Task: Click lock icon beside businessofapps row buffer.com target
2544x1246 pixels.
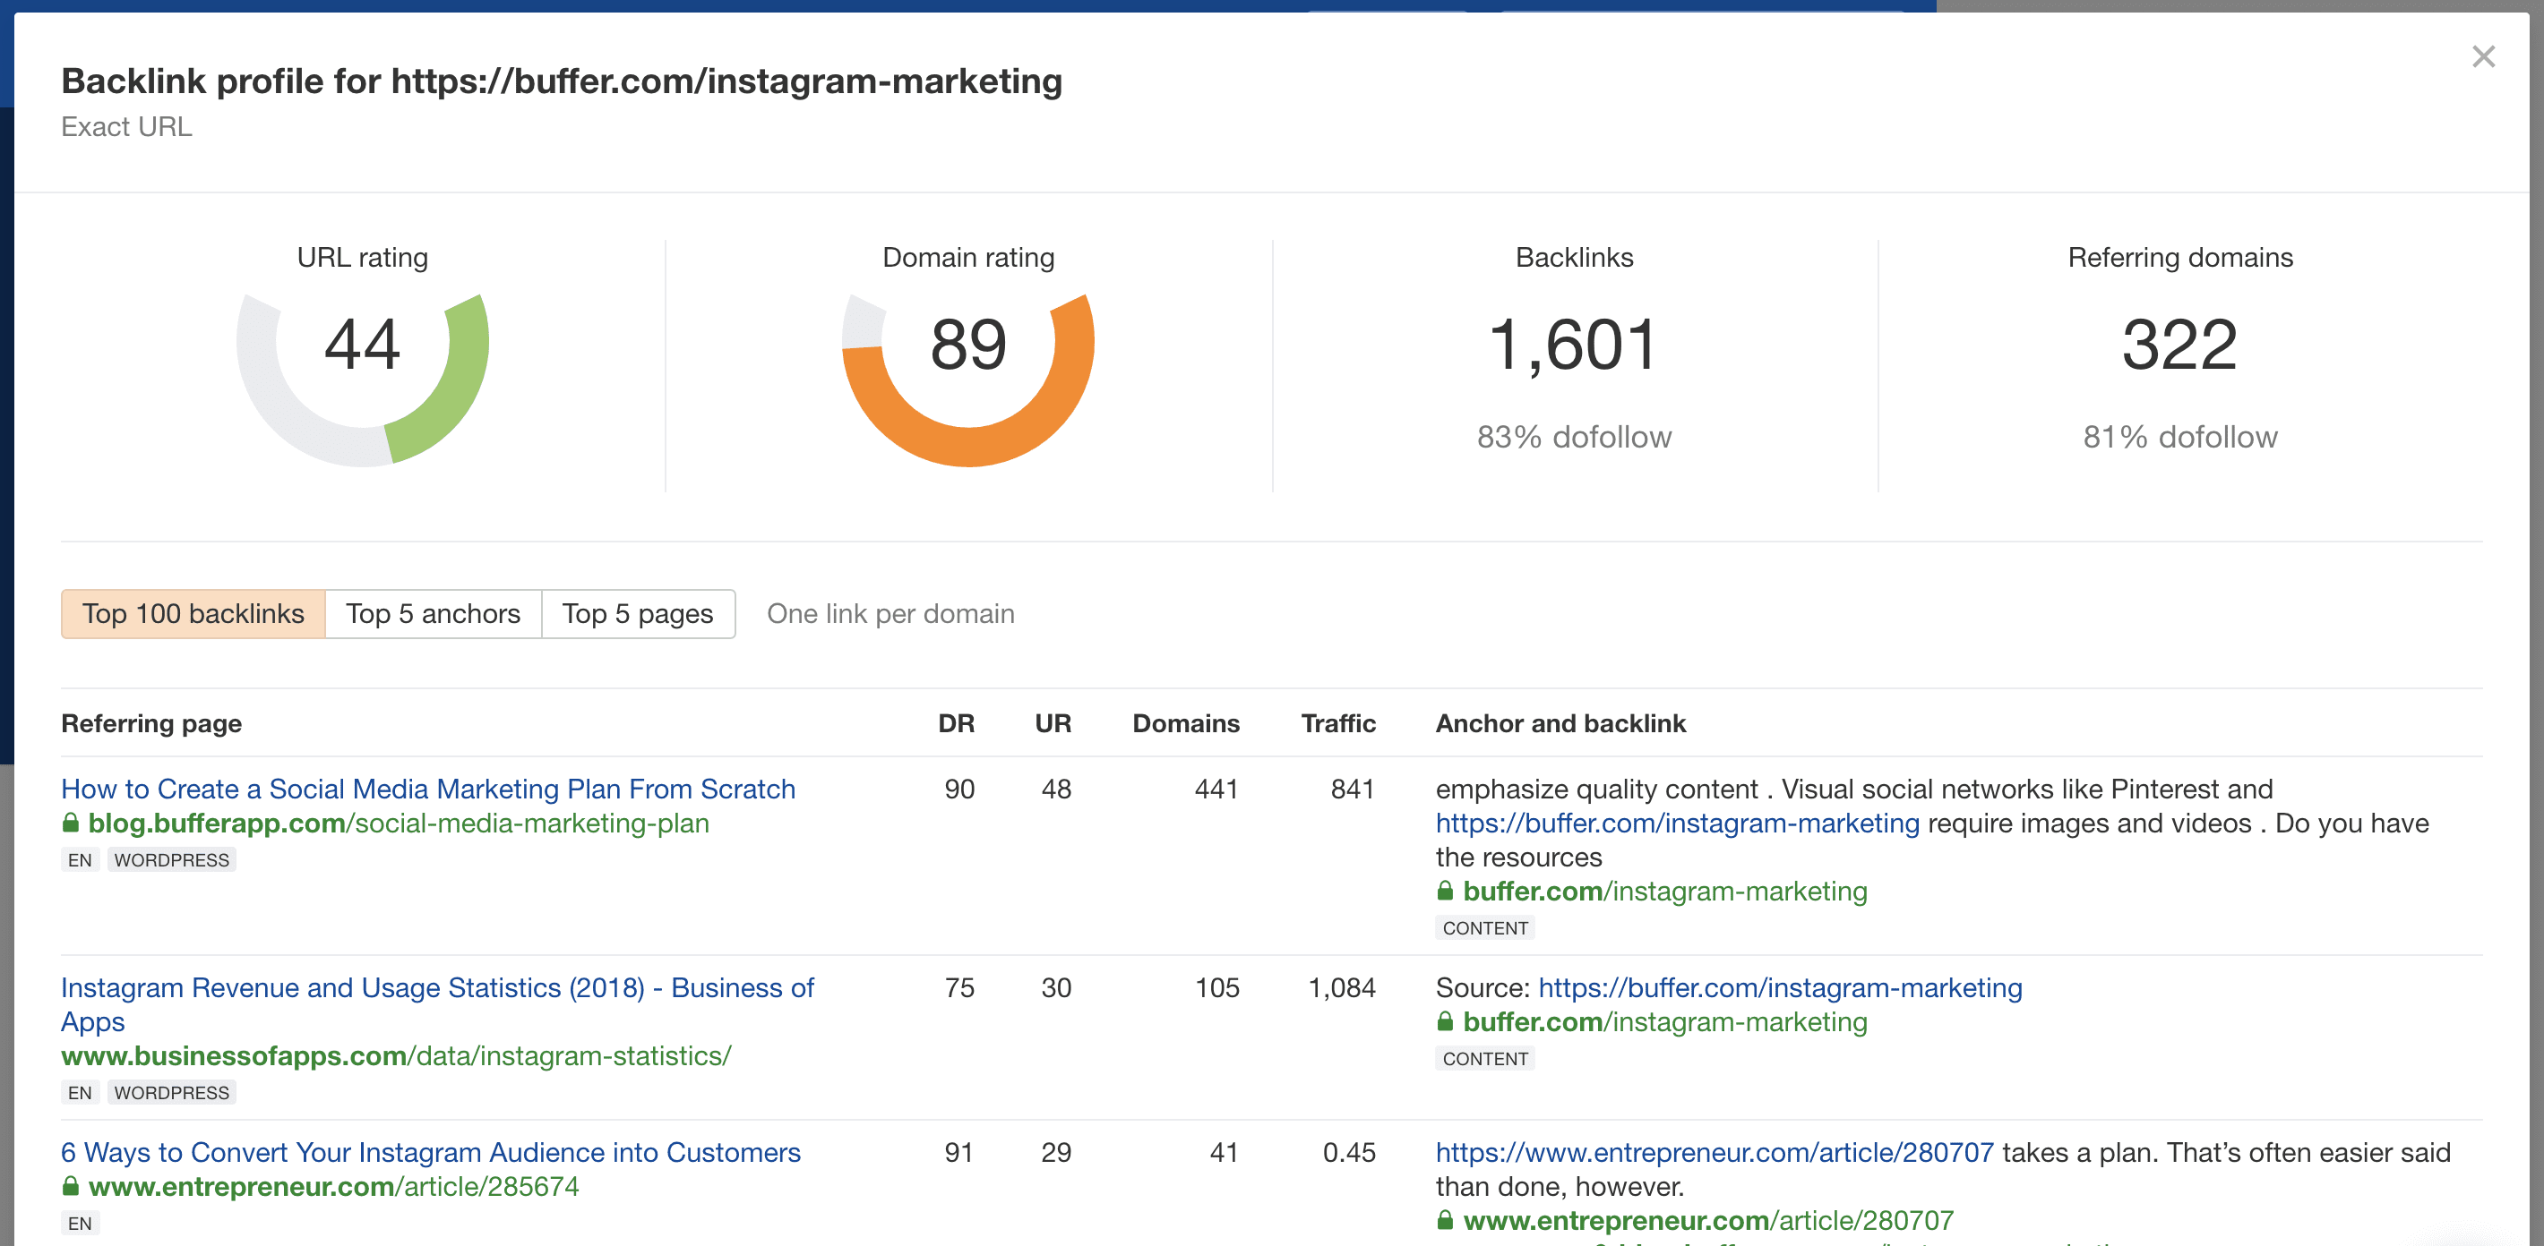Action: (x=1445, y=1021)
